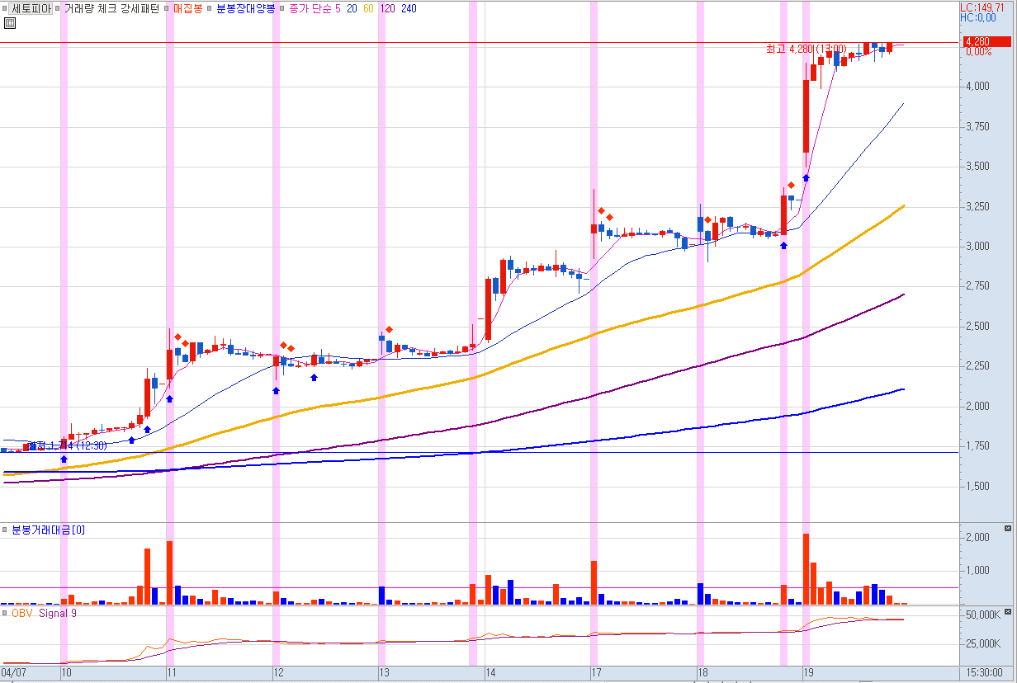Click date 17 on the time axis
The image size is (1017, 683).
coord(597,673)
